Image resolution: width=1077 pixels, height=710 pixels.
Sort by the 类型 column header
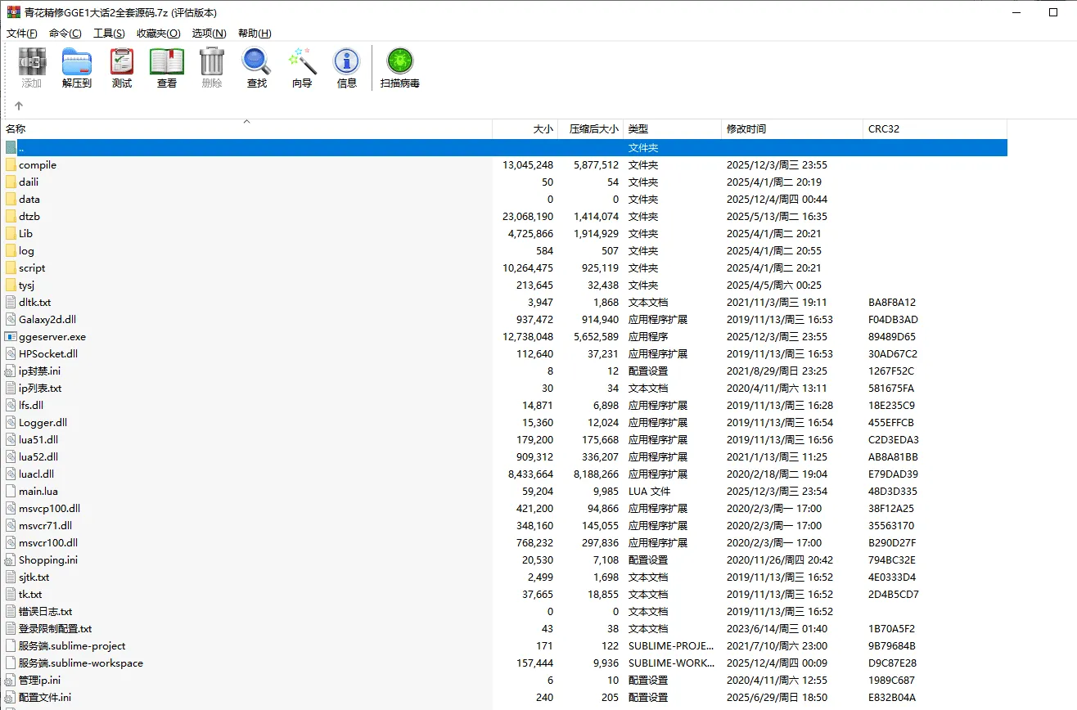(673, 129)
